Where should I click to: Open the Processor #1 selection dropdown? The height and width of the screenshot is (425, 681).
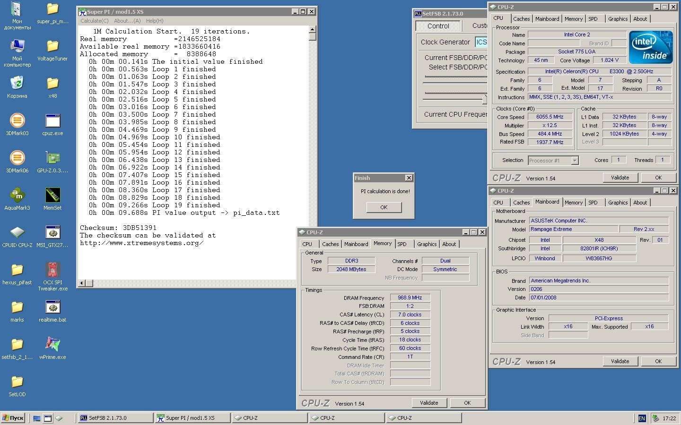tap(553, 161)
